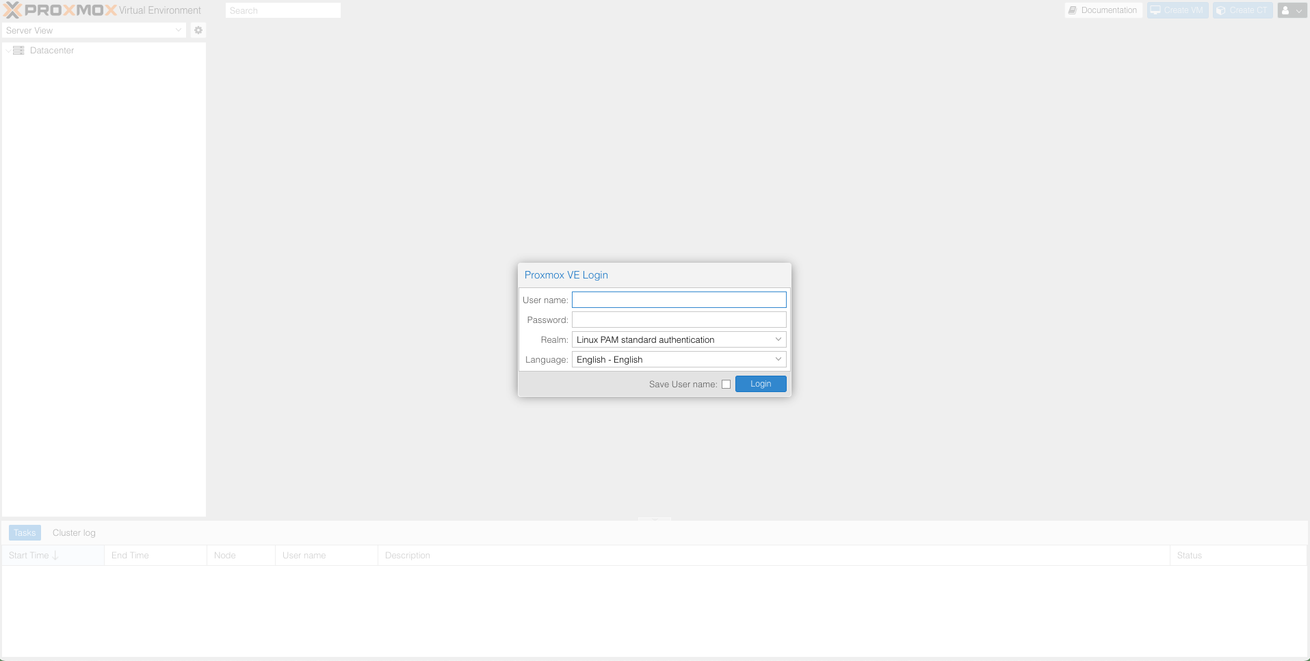Click the log panel collapse handle
This screenshot has width=1310, height=661.
click(655, 519)
